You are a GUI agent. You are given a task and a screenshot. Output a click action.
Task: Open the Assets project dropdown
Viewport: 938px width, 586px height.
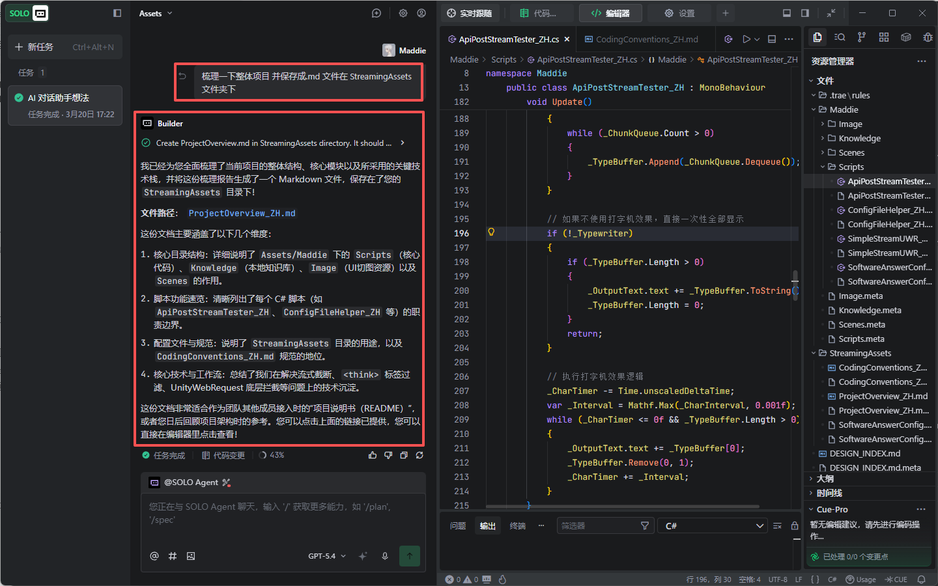(156, 13)
